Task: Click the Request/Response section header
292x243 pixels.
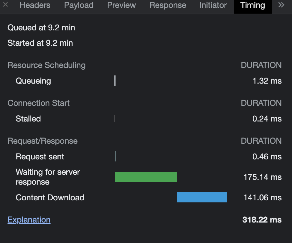Action: [x=42, y=141]
